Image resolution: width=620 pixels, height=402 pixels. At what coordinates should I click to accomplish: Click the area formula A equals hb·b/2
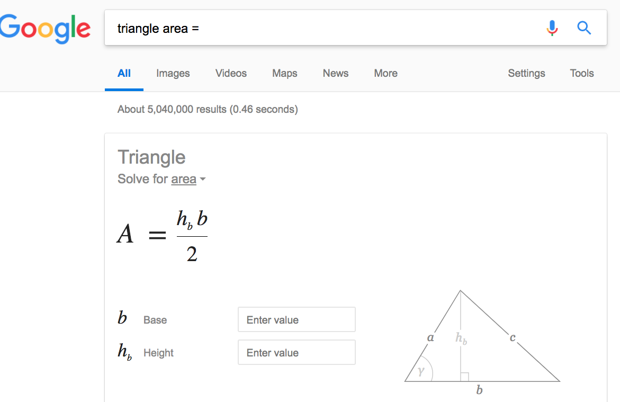(161, 235)
